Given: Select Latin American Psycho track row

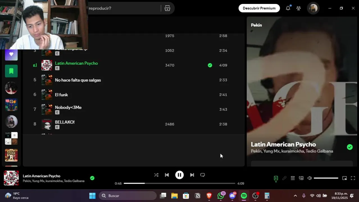Looking at the screenshot, I should [134, 65].
